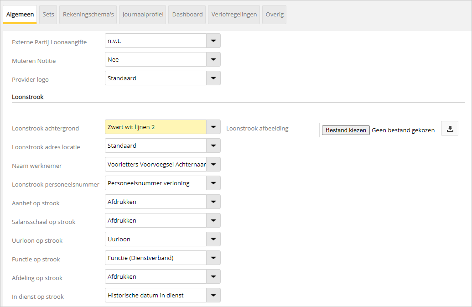
Task: Open the Externe Partij Loonaangifte dropdown
Action: click(213, 41)
